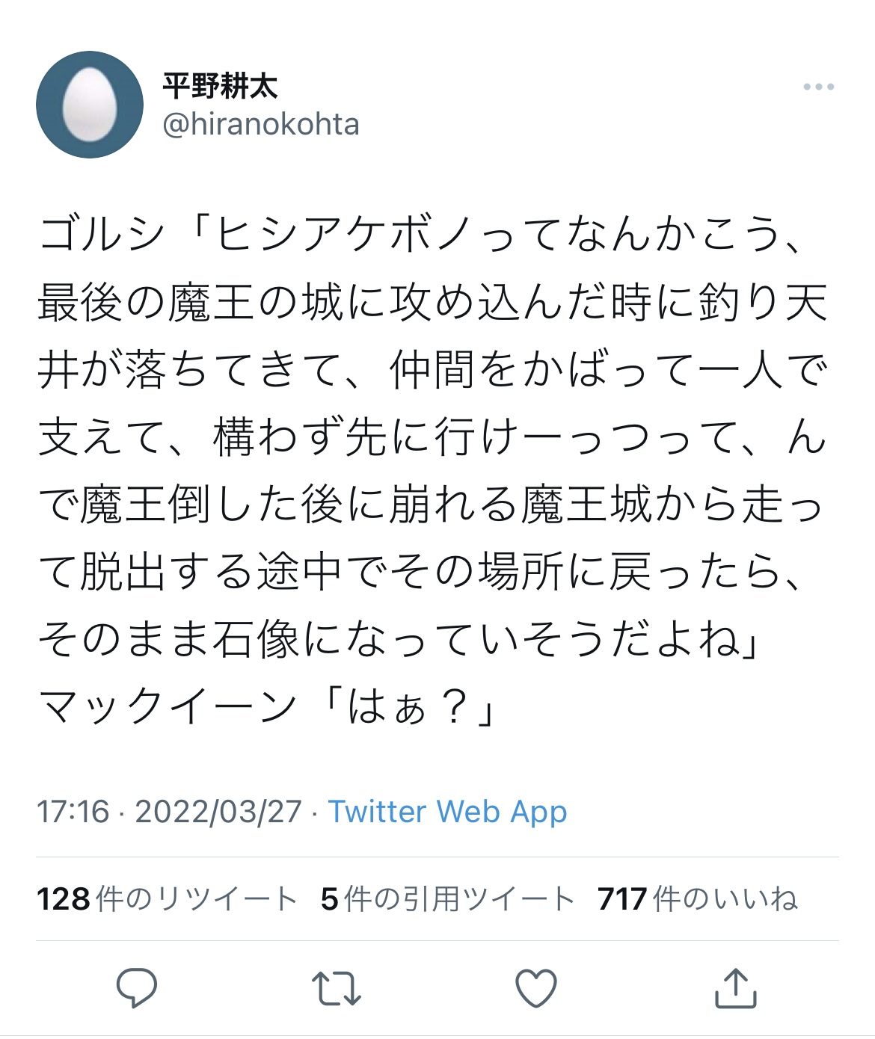The width and height of the screenshot is (875, 1039).
Task: Click the tweet line starting with ゴルシ
Action: tap(421, 234)
